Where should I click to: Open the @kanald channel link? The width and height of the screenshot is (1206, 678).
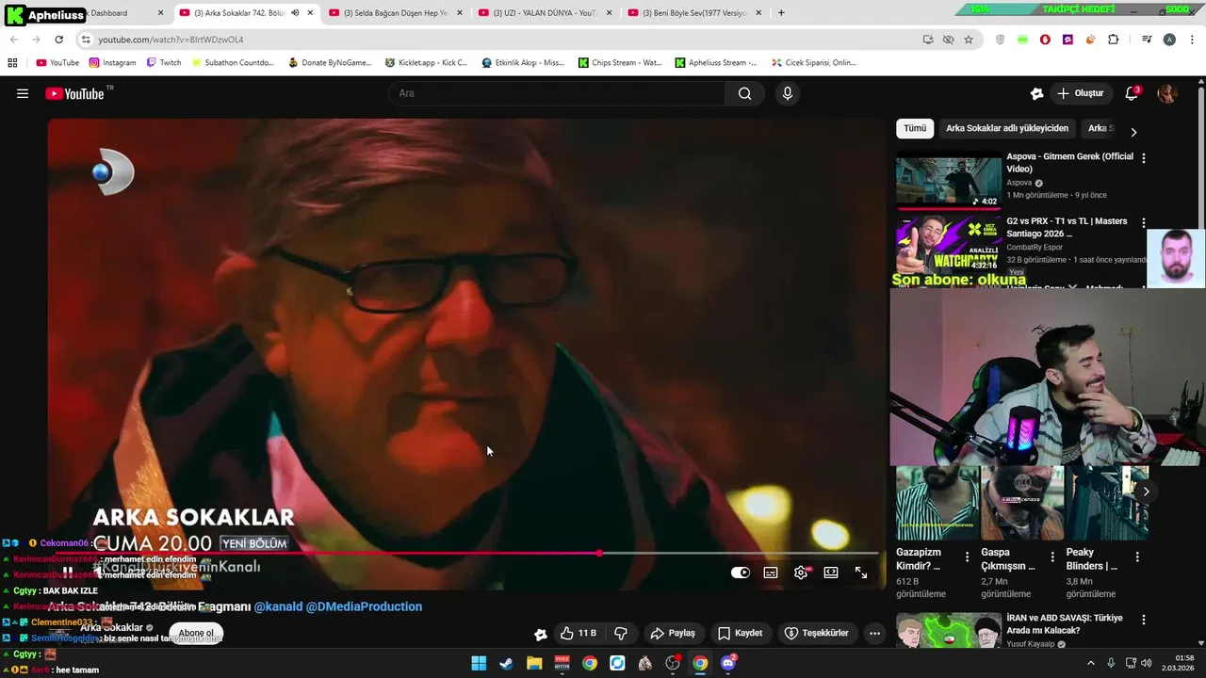point(278,606)
